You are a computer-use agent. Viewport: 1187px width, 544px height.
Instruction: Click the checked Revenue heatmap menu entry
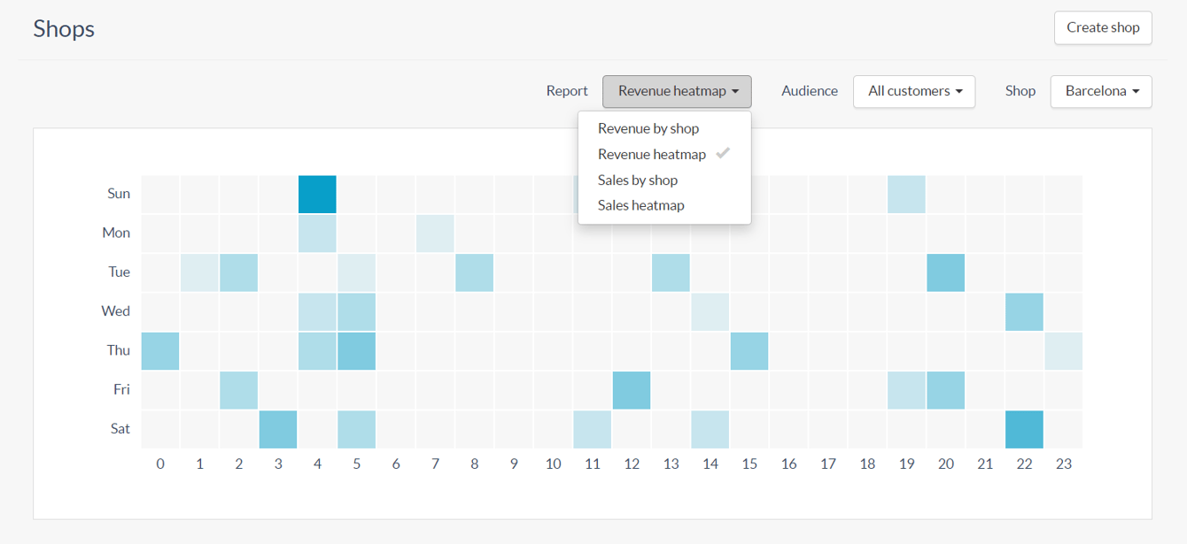coord(651,154)
